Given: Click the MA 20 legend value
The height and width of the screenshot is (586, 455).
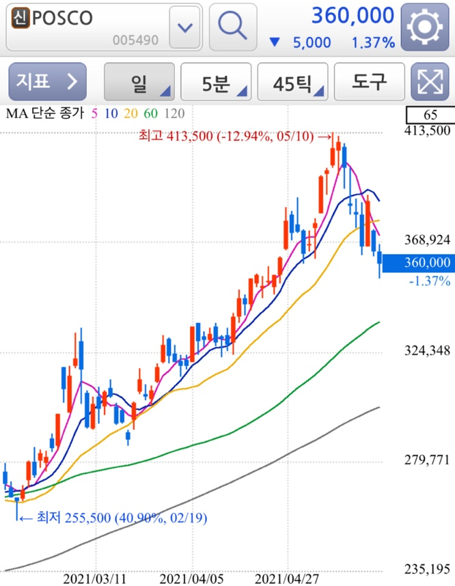Looking at the screenshot, I should pos(131,113).
